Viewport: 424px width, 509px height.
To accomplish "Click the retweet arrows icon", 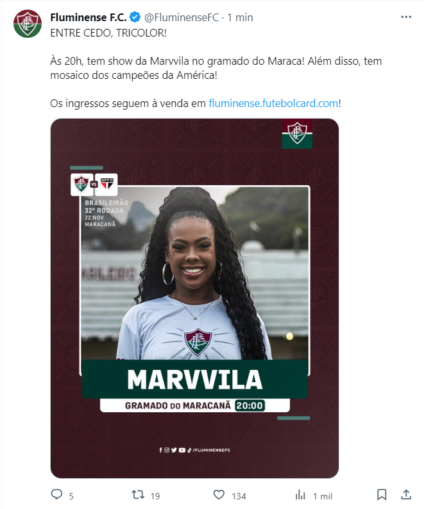I will pos(138,495).
